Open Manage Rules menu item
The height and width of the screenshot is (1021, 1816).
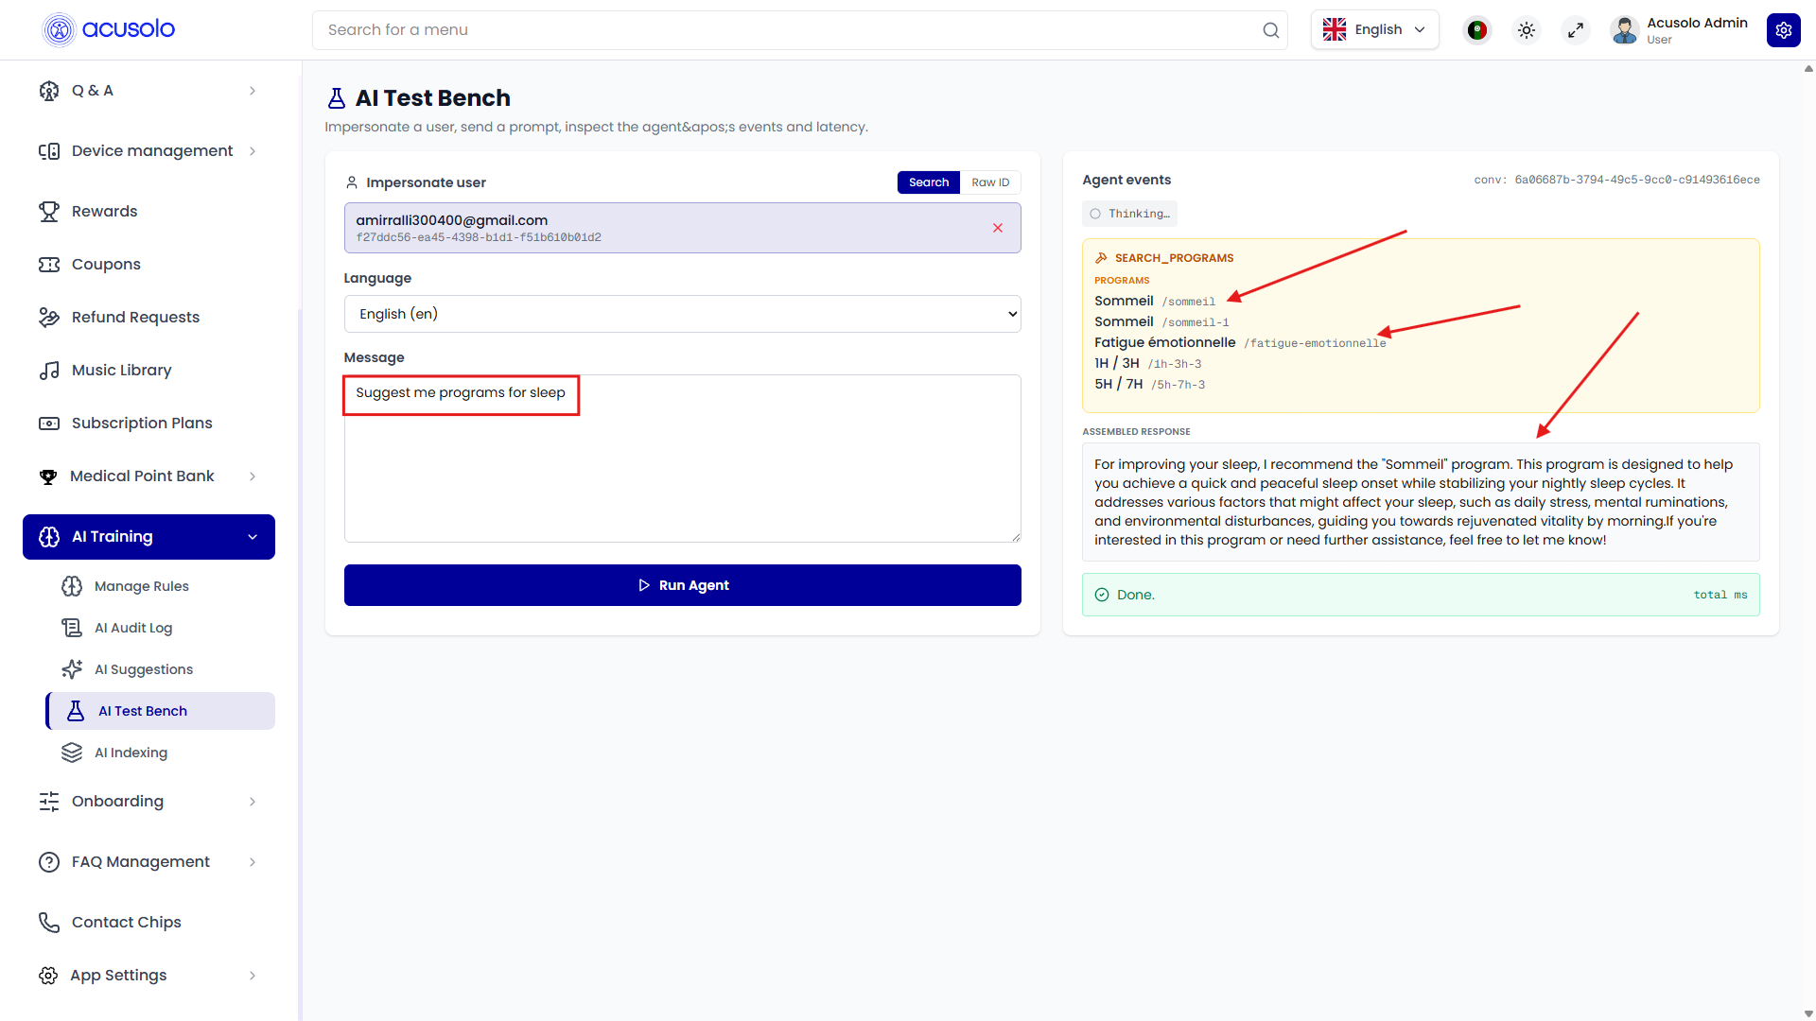tap(161, 586)
